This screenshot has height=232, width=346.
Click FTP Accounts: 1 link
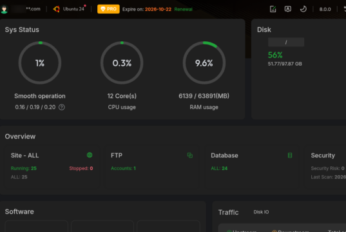click(x=123, y=168)
